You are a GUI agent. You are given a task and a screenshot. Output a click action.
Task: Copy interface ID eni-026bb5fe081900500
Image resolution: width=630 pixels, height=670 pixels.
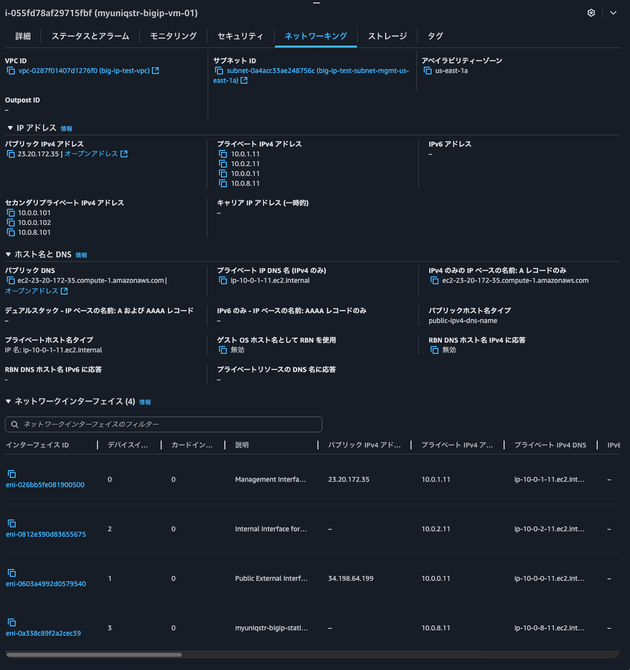click(x=12, y=474)
